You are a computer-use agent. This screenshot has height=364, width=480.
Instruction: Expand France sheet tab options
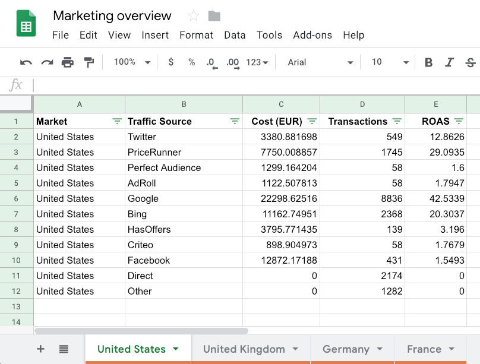[x=451, y=349]
